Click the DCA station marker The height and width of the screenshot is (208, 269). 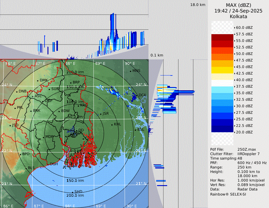[137, 95]
